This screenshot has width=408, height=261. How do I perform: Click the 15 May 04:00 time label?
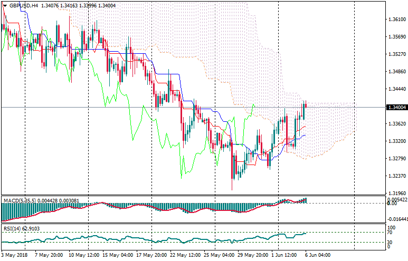117,255
